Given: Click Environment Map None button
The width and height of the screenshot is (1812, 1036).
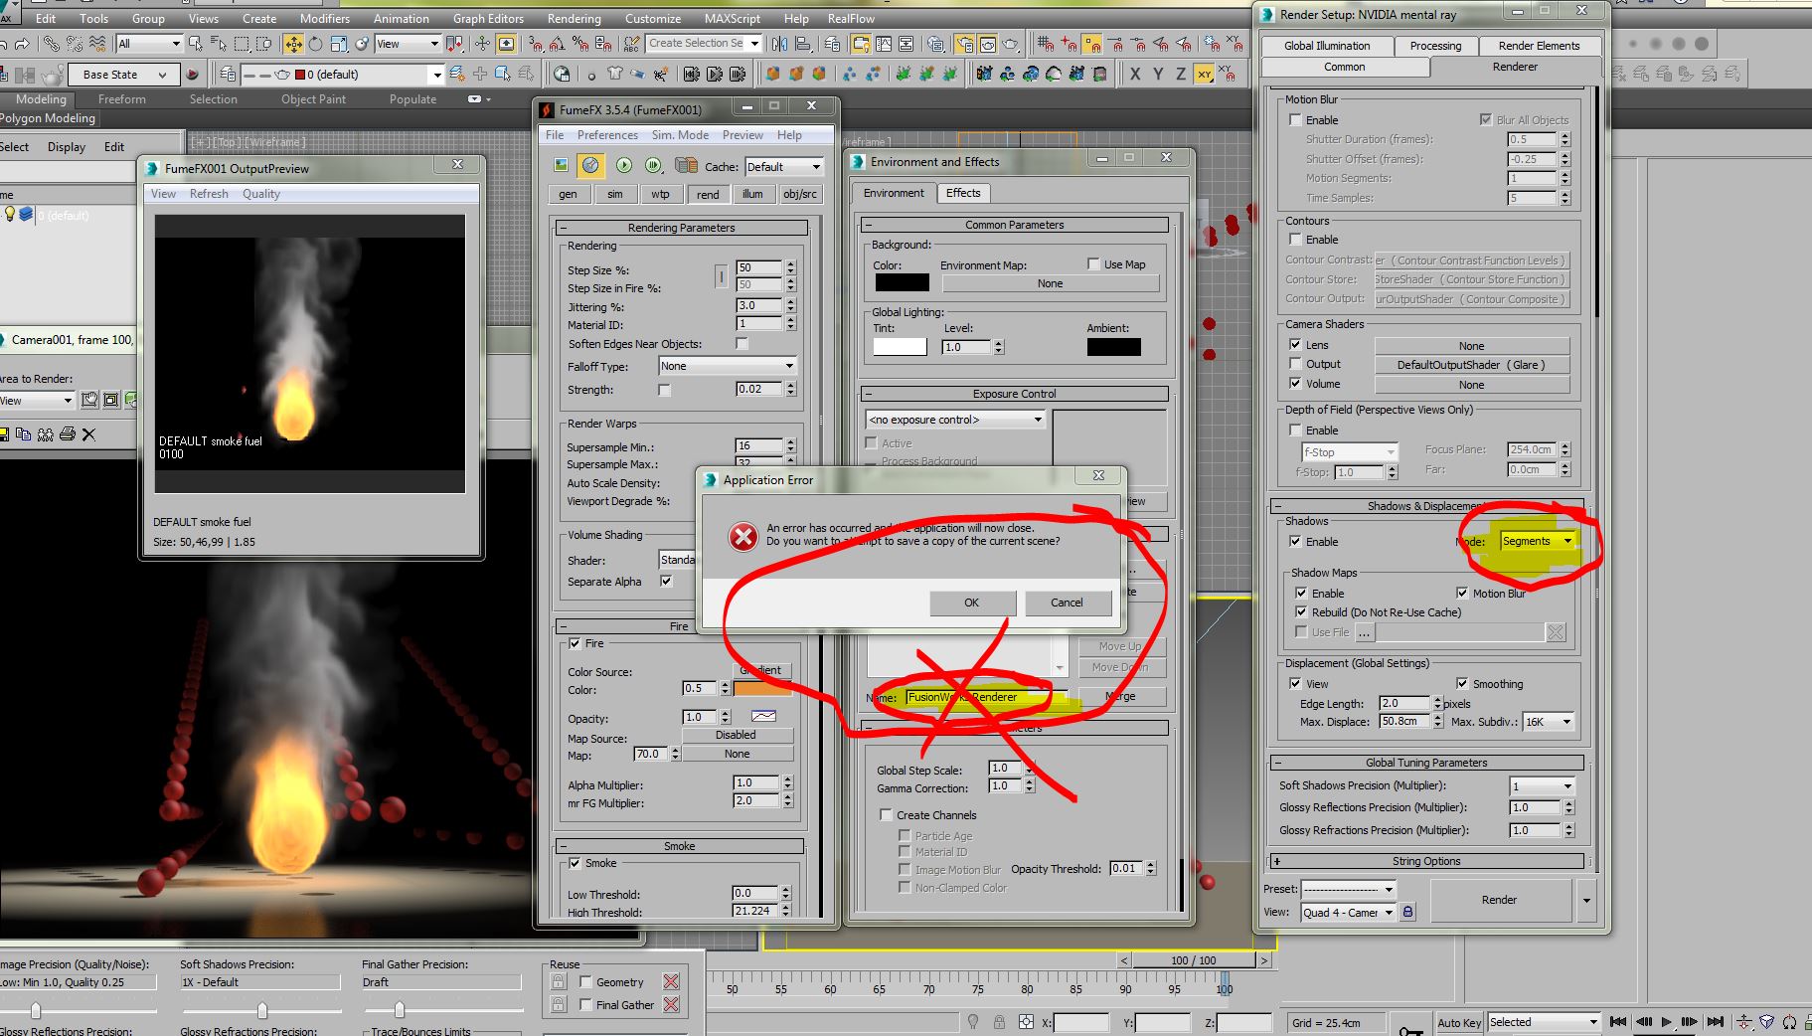Looking at the screenshot, I should point(1050,283).
